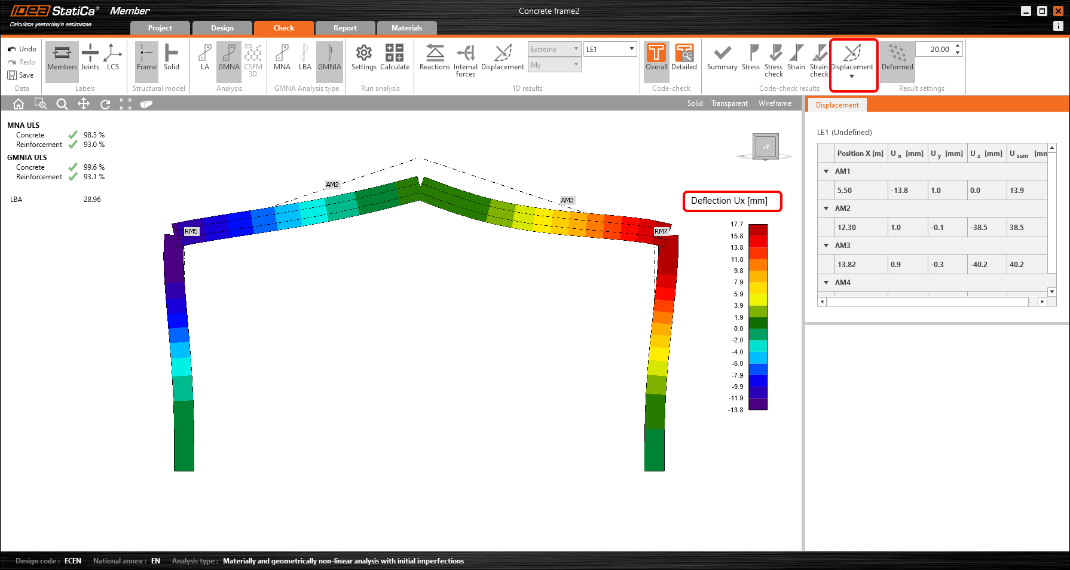
Task: Show Reactions in 1D results
Action: coord(435,57)
